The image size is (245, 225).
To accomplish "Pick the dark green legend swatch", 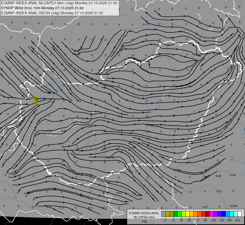I will (x=176, y=214).
